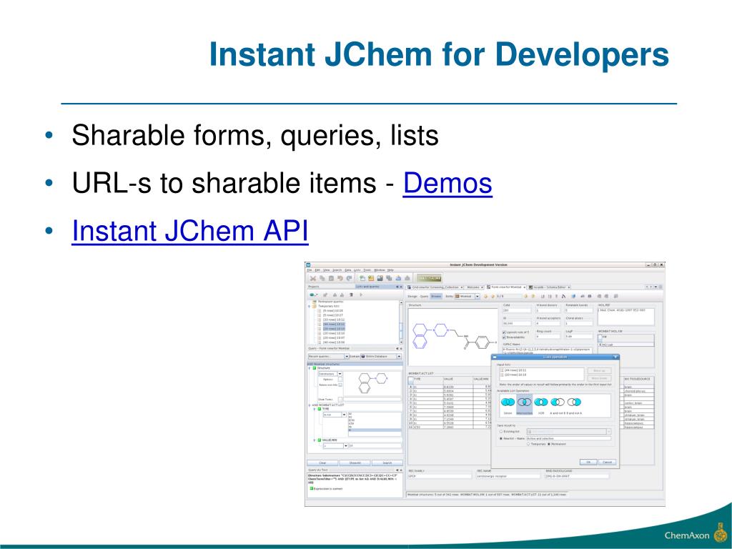
Task: Click the New list Name input field
Action: 568,438
